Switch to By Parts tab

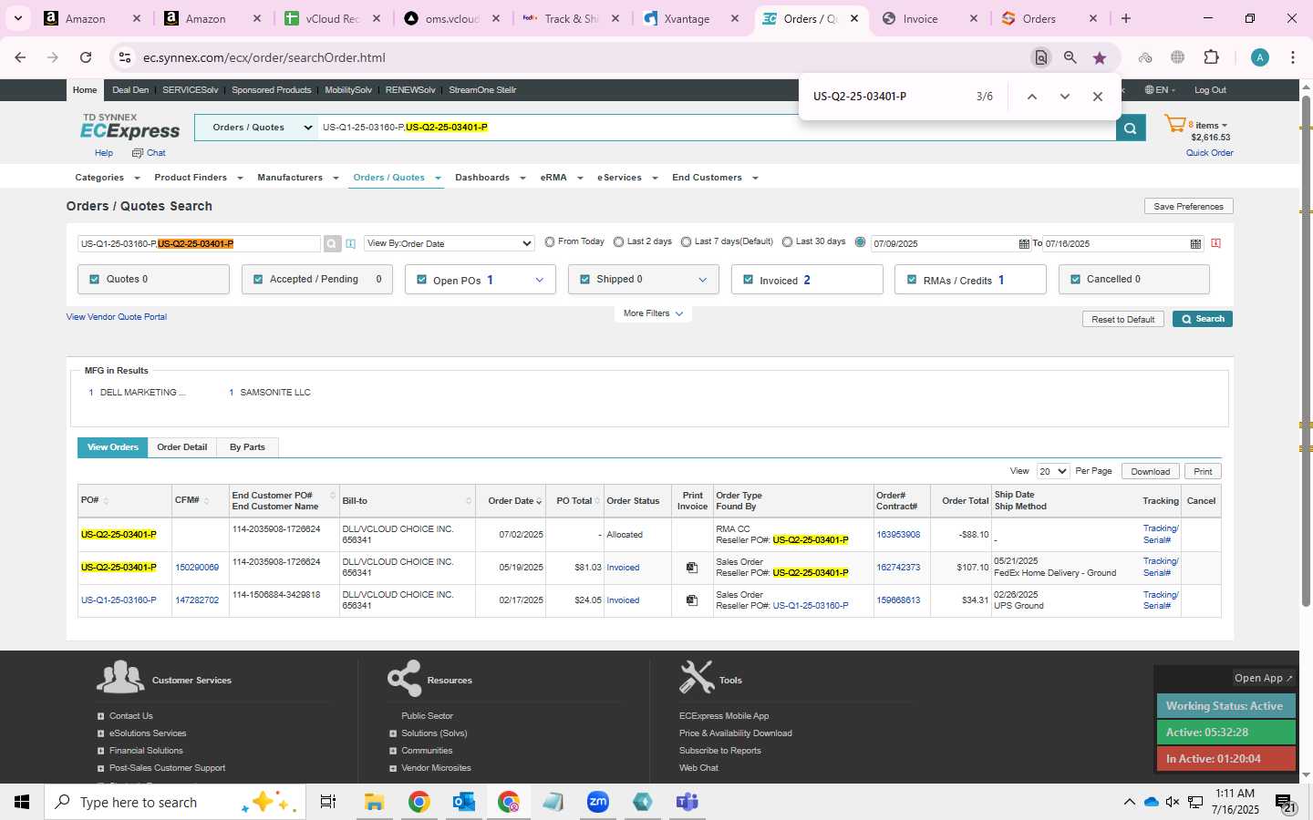coord(247,447)
